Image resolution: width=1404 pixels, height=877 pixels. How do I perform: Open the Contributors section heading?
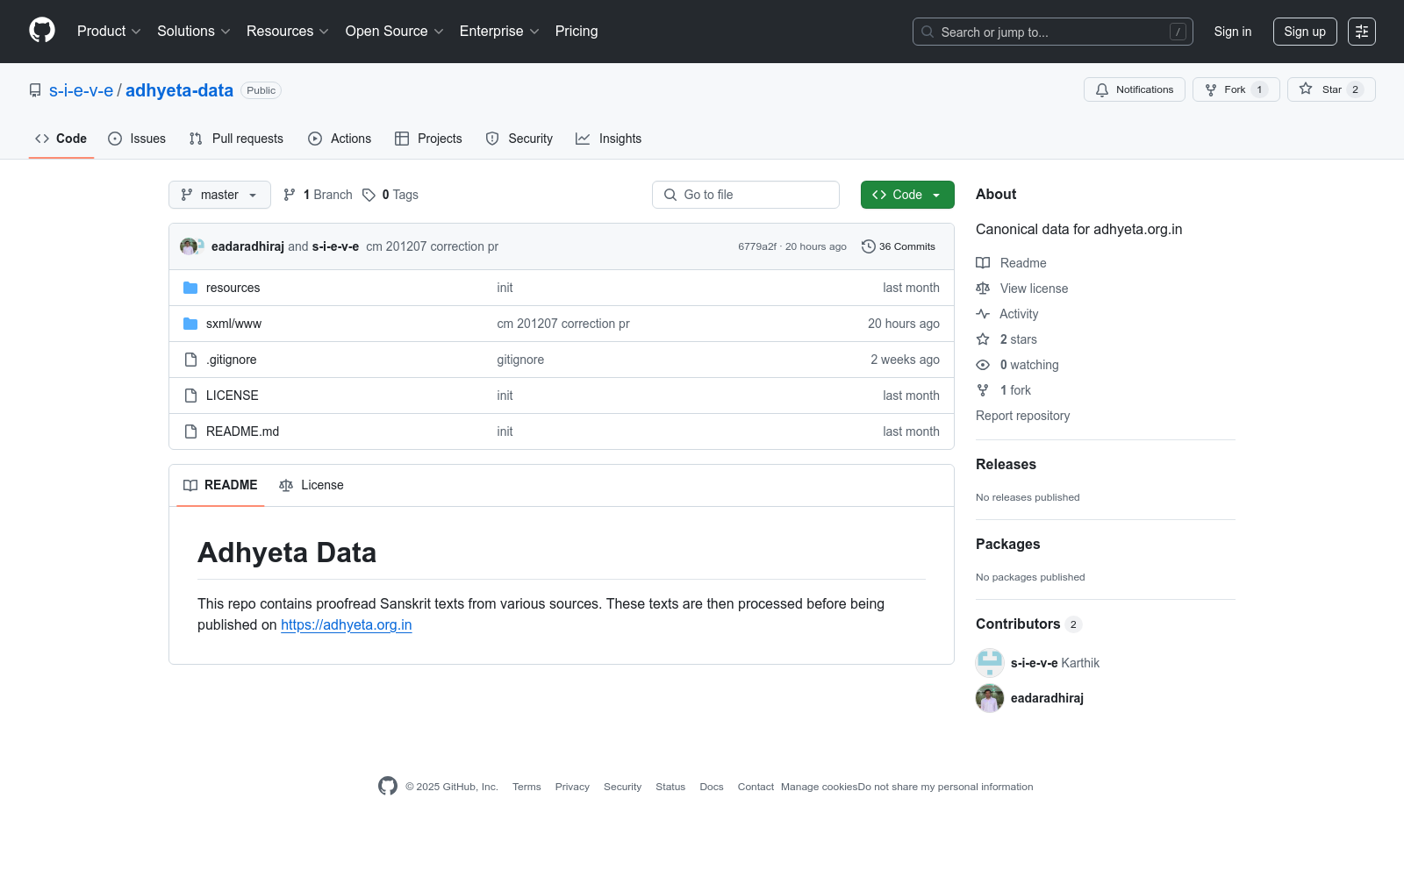coord(1018,624)
